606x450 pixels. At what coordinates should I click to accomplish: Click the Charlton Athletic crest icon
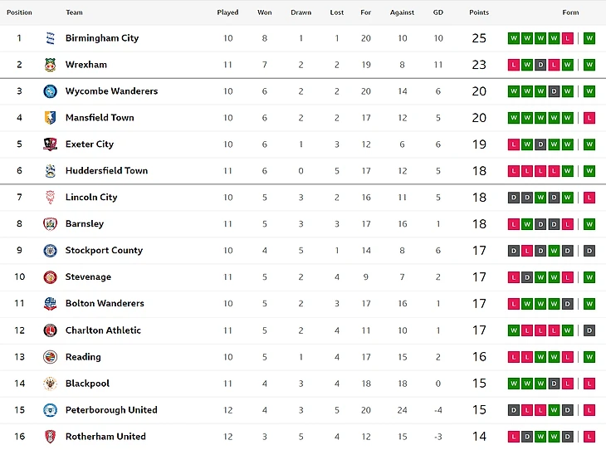(x=49, y=330)
